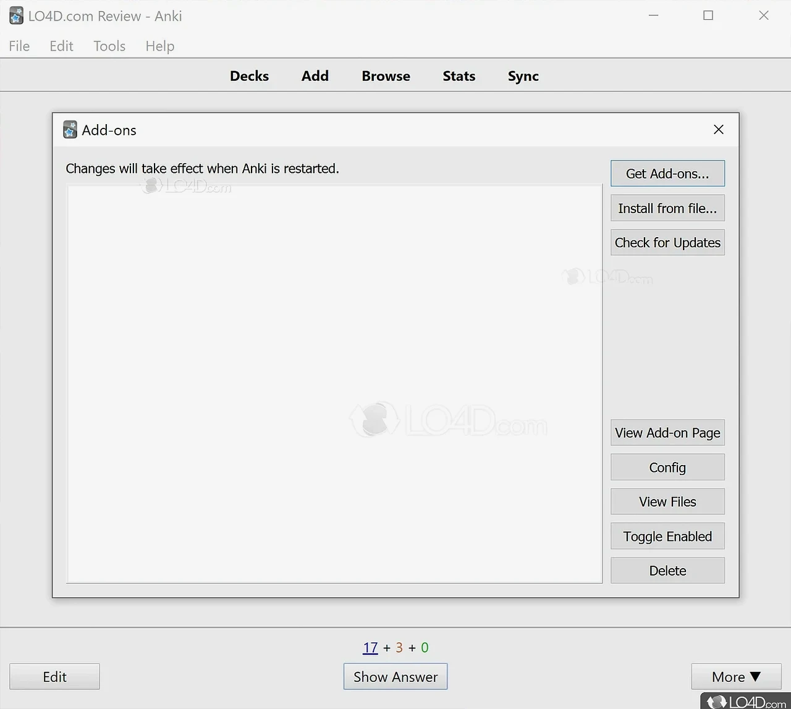Viewport: 791px width, 709px height.
Task: Click Install from file... button
Action: pyautogui.click(x=667, y=208)
